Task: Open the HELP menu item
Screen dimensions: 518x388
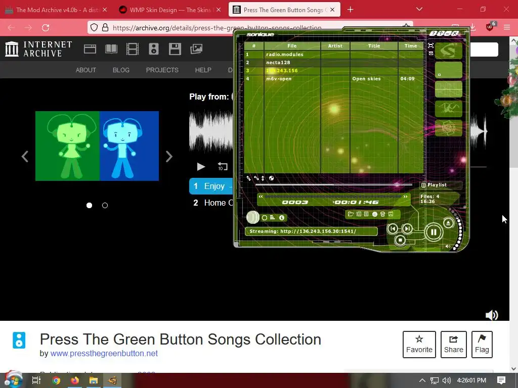Action: coord(203,70)
